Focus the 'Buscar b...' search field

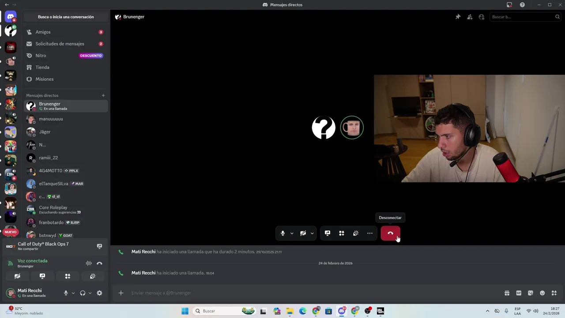[525, 17]
